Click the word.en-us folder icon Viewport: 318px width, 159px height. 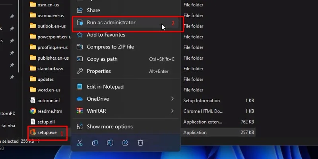pyautogui.click(x=33, y=90)
